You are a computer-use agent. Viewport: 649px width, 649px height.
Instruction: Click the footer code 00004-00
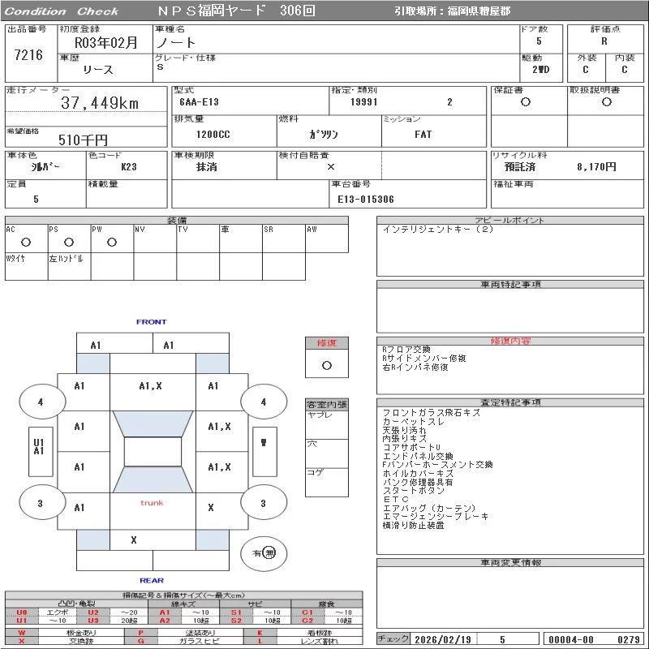pos(571,639)
